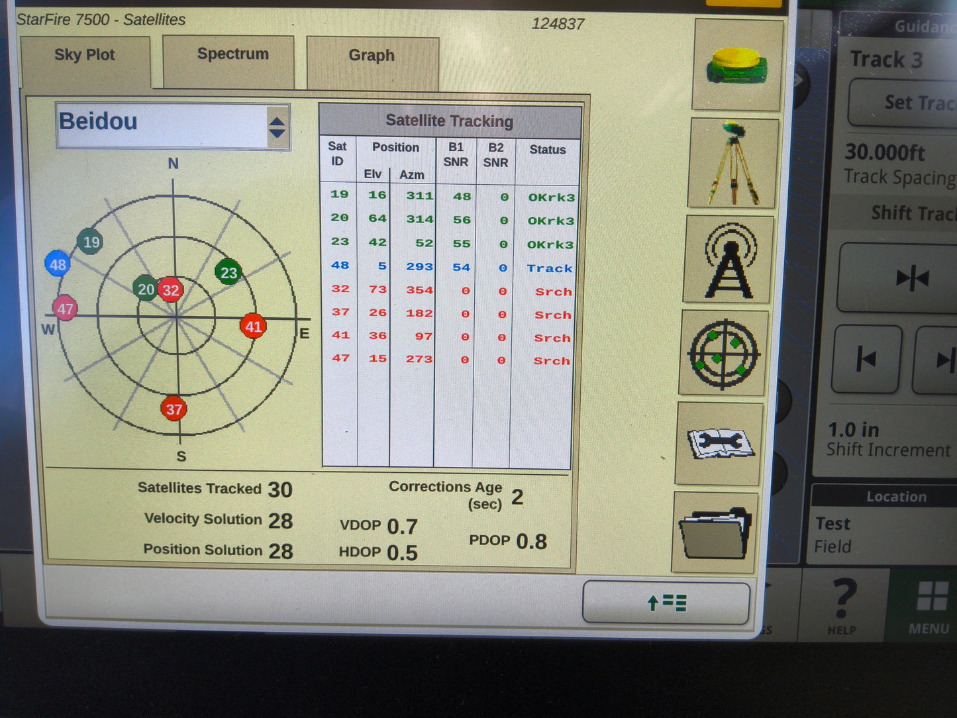This screenshot has width=957, height=718.
Task: Open the Beidou constellation selector
Action: tap(172, 125)
